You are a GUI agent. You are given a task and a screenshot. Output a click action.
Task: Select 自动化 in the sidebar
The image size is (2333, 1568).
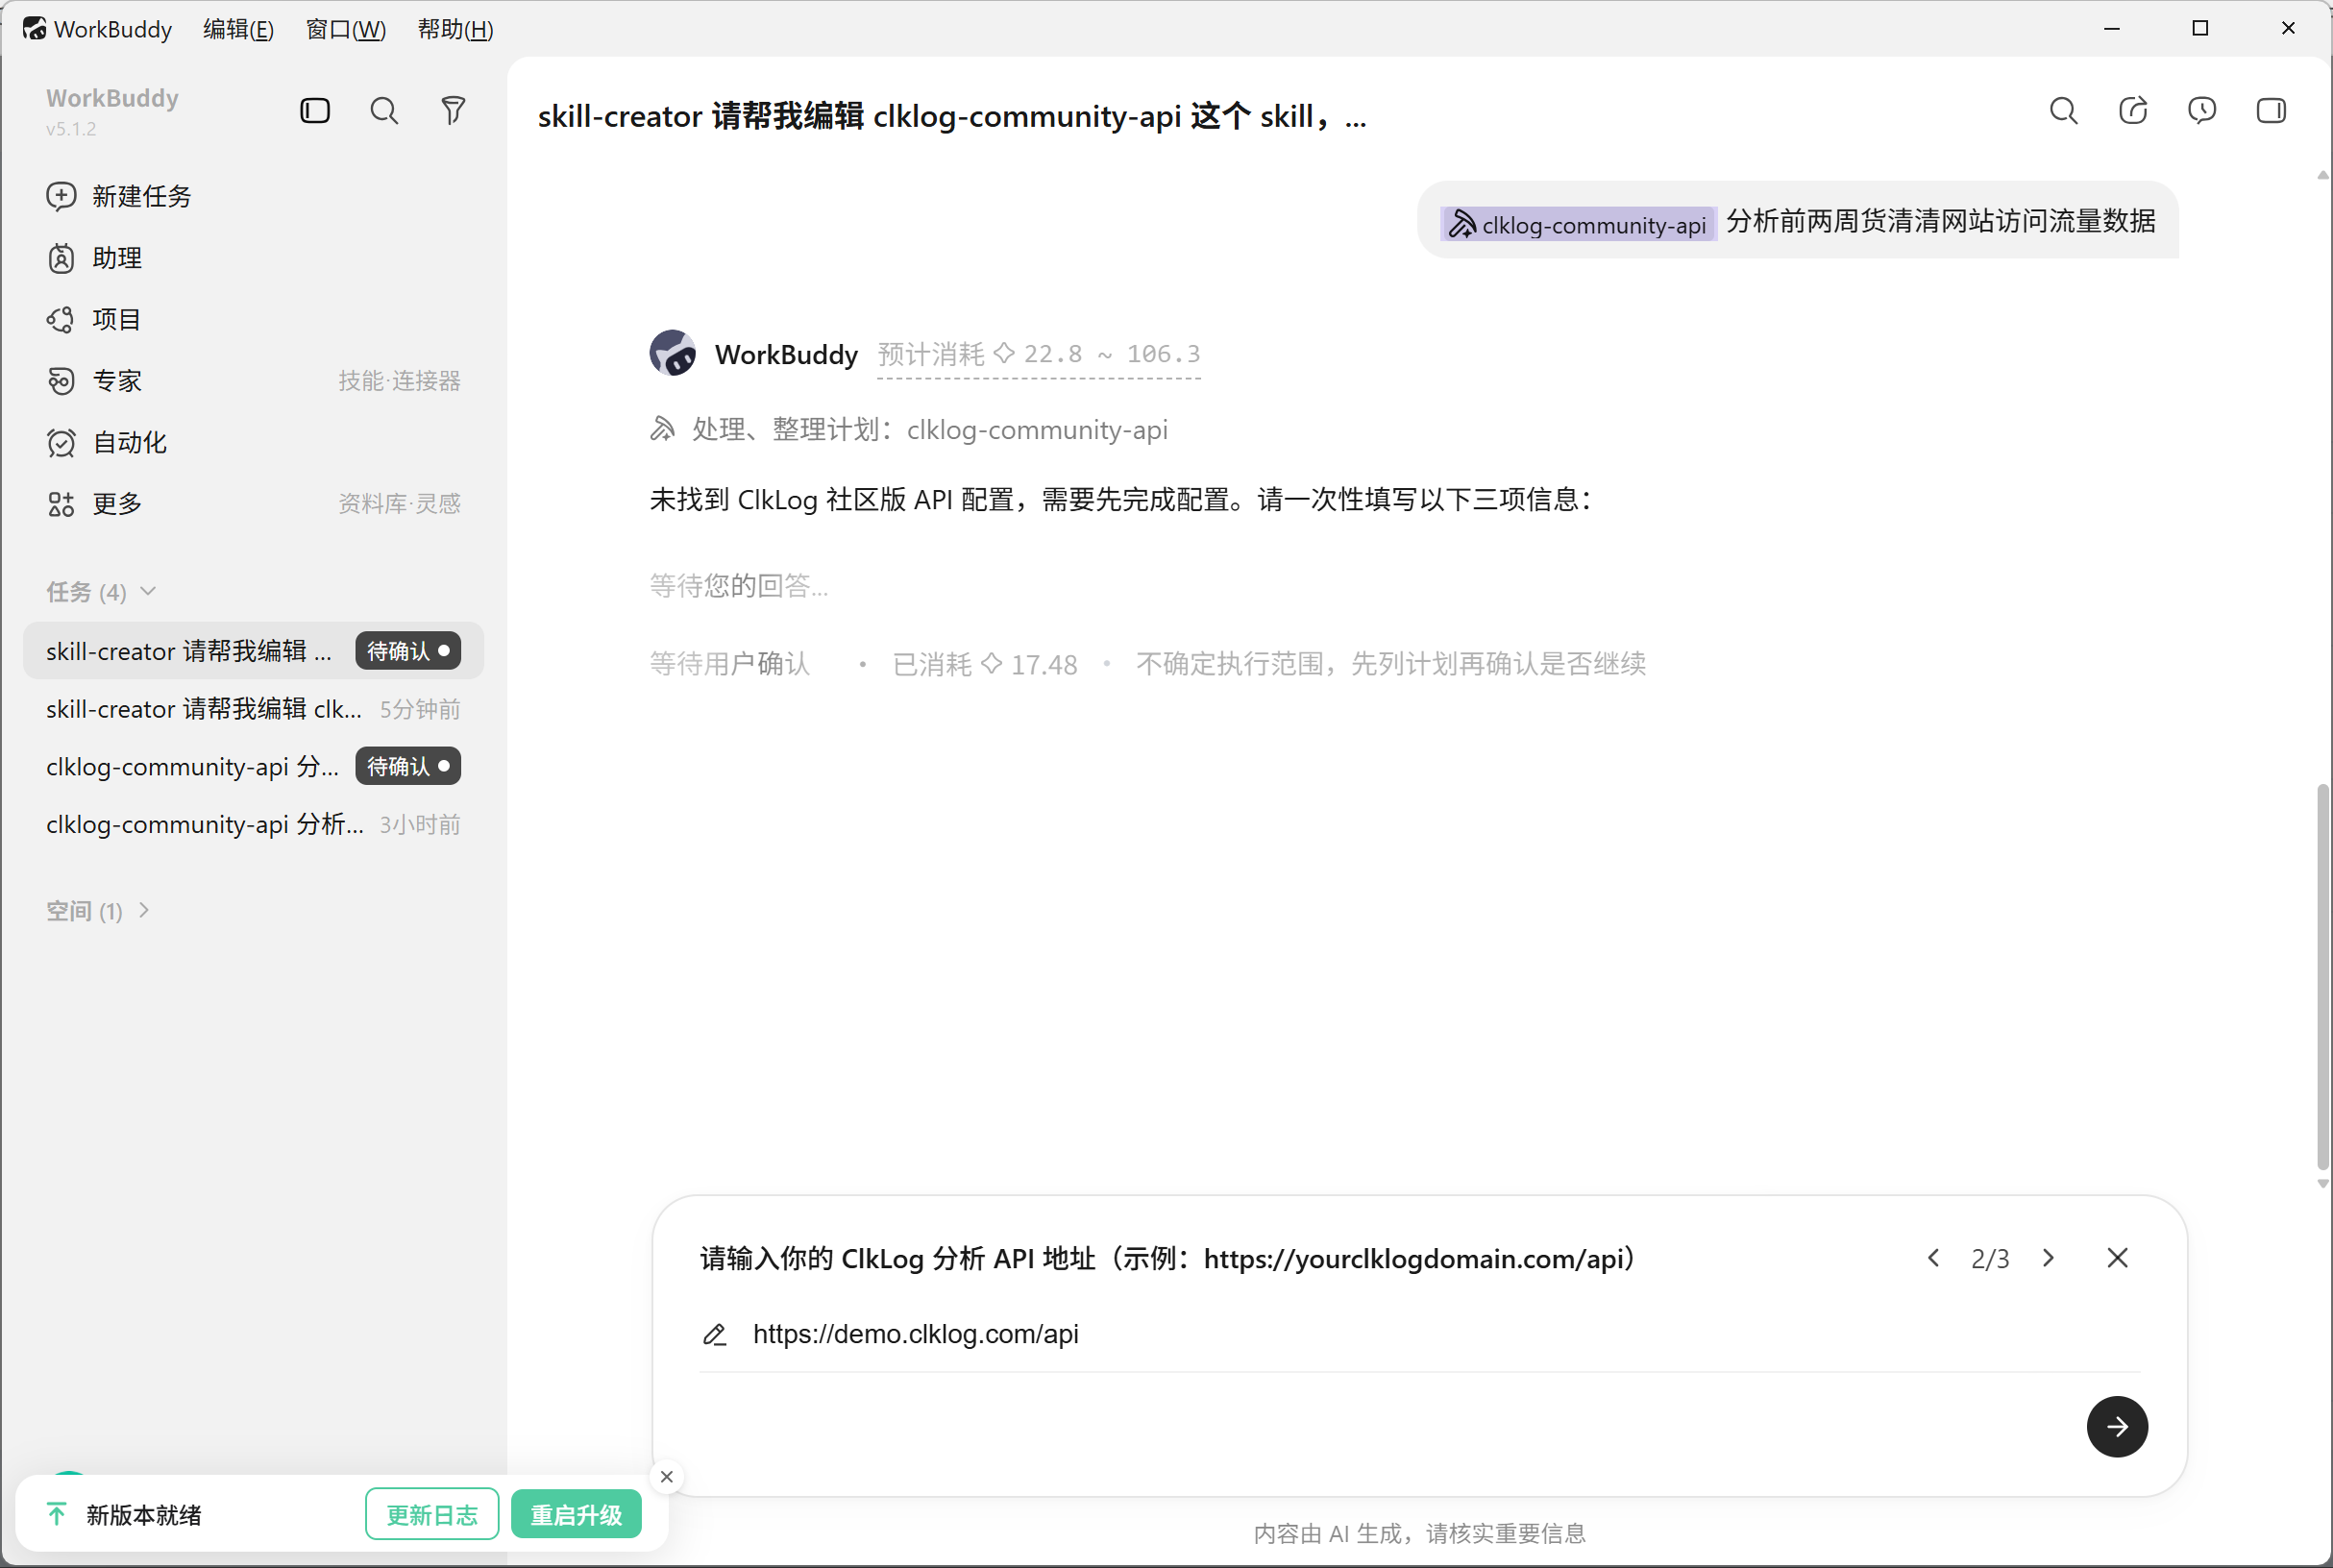[x=253, y=442]
